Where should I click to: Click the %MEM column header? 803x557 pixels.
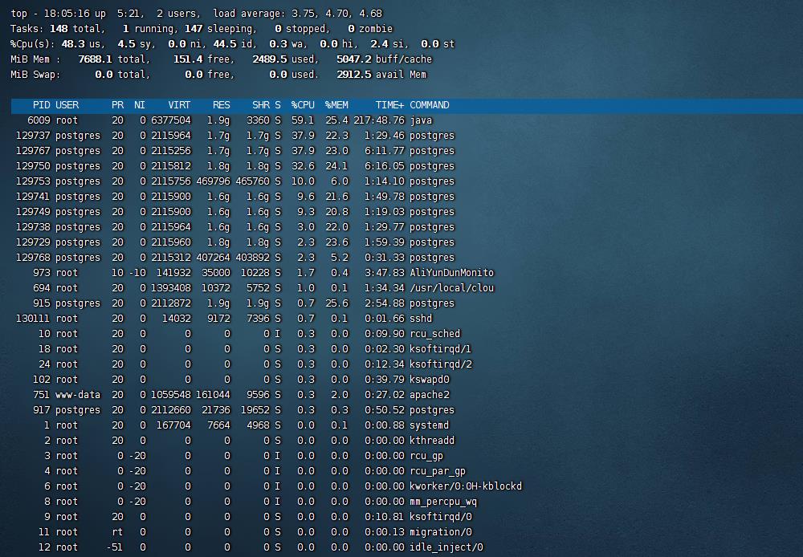click(x=336, y=105)
